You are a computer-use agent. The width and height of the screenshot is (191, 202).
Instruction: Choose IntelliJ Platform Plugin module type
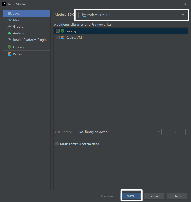tap(27, 40)
